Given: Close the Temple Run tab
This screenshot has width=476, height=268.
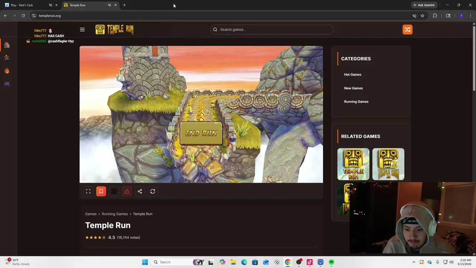Looking at the screenshot, I should 115,5.
